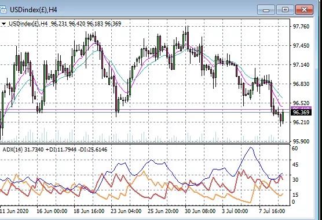This screenshot has width=322, height=220.
Task: Maximize the USDindex chart window
Action: [x=285, y=10]
